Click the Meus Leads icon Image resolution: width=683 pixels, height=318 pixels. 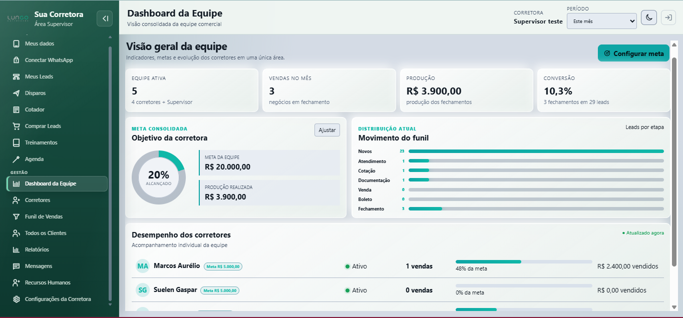(x=16, y=76)
